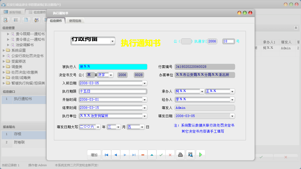Image resolution: width=301 pixels, height=169 pixels.
Task: Click the document icon on the top toolbar
Action: pyautogui.click(x=26, y=20)
